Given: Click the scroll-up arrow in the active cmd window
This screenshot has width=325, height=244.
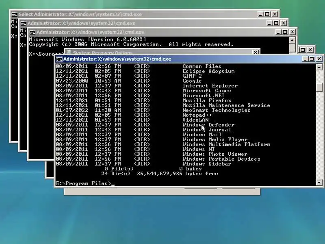Looking at the screenshot, I should (319, 67).
